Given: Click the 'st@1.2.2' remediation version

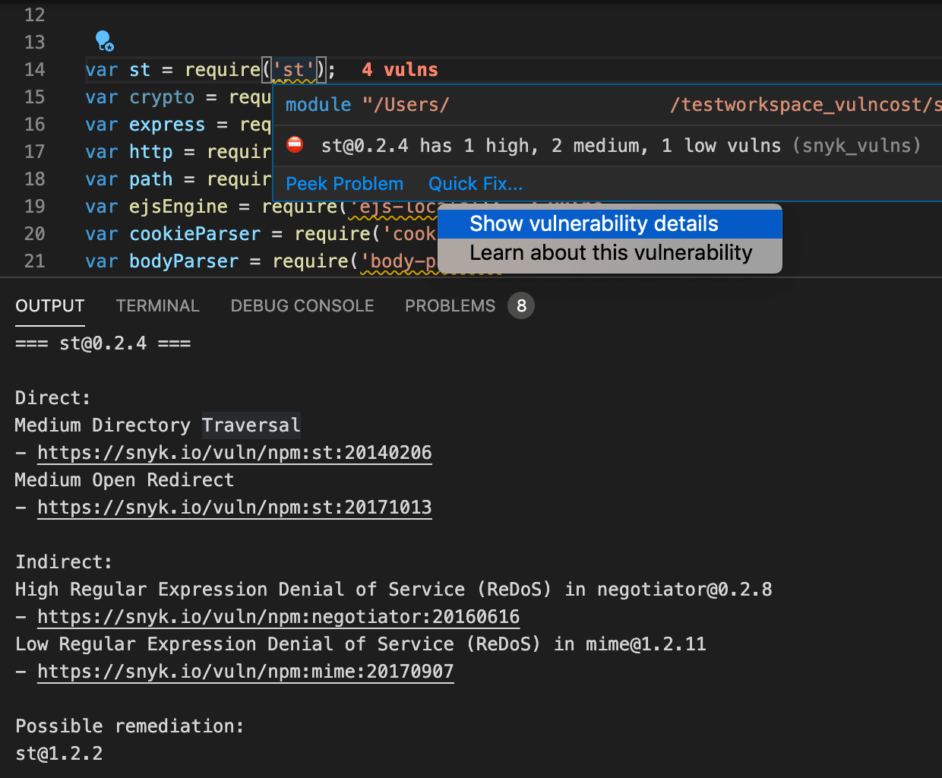Looking at the screenshot, I should [x=59, y=754].
